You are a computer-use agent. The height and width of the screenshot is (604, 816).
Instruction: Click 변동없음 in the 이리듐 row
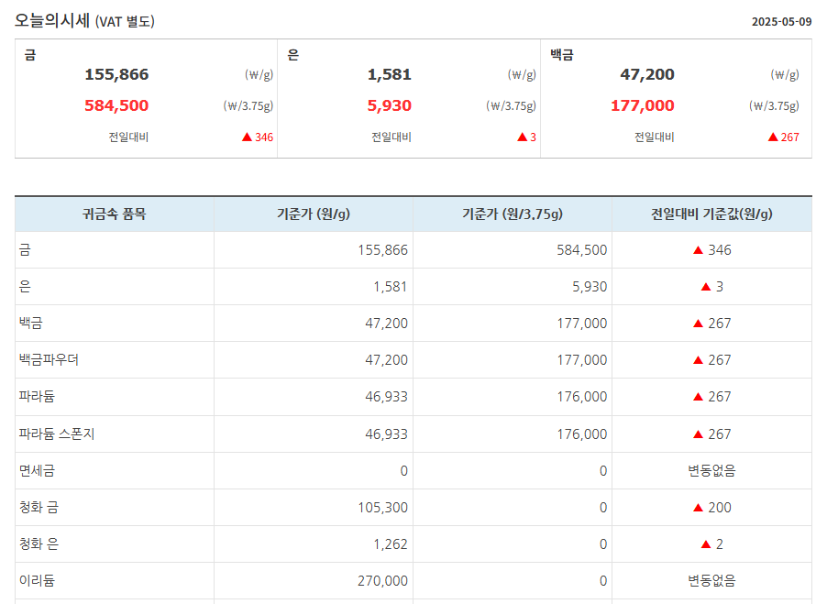coord(711,580)
